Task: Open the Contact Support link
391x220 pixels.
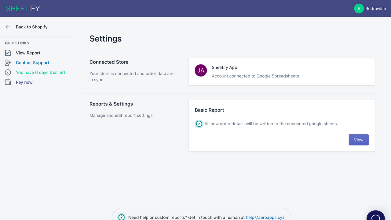Action: click(32, 62)
